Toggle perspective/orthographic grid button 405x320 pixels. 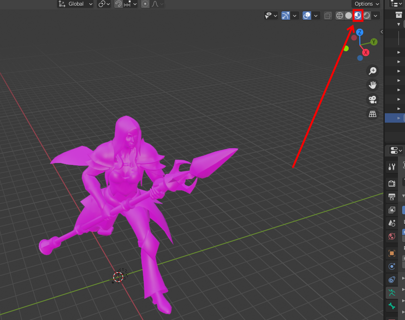(373, 114)
